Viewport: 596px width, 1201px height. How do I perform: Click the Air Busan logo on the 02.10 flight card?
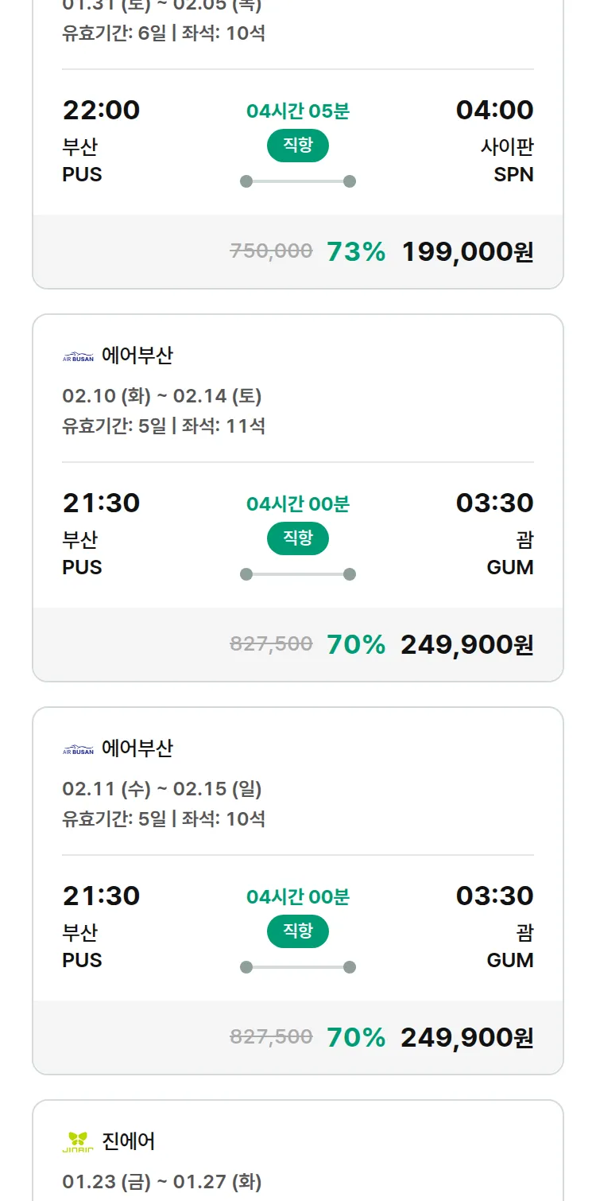tap(79, 354)
